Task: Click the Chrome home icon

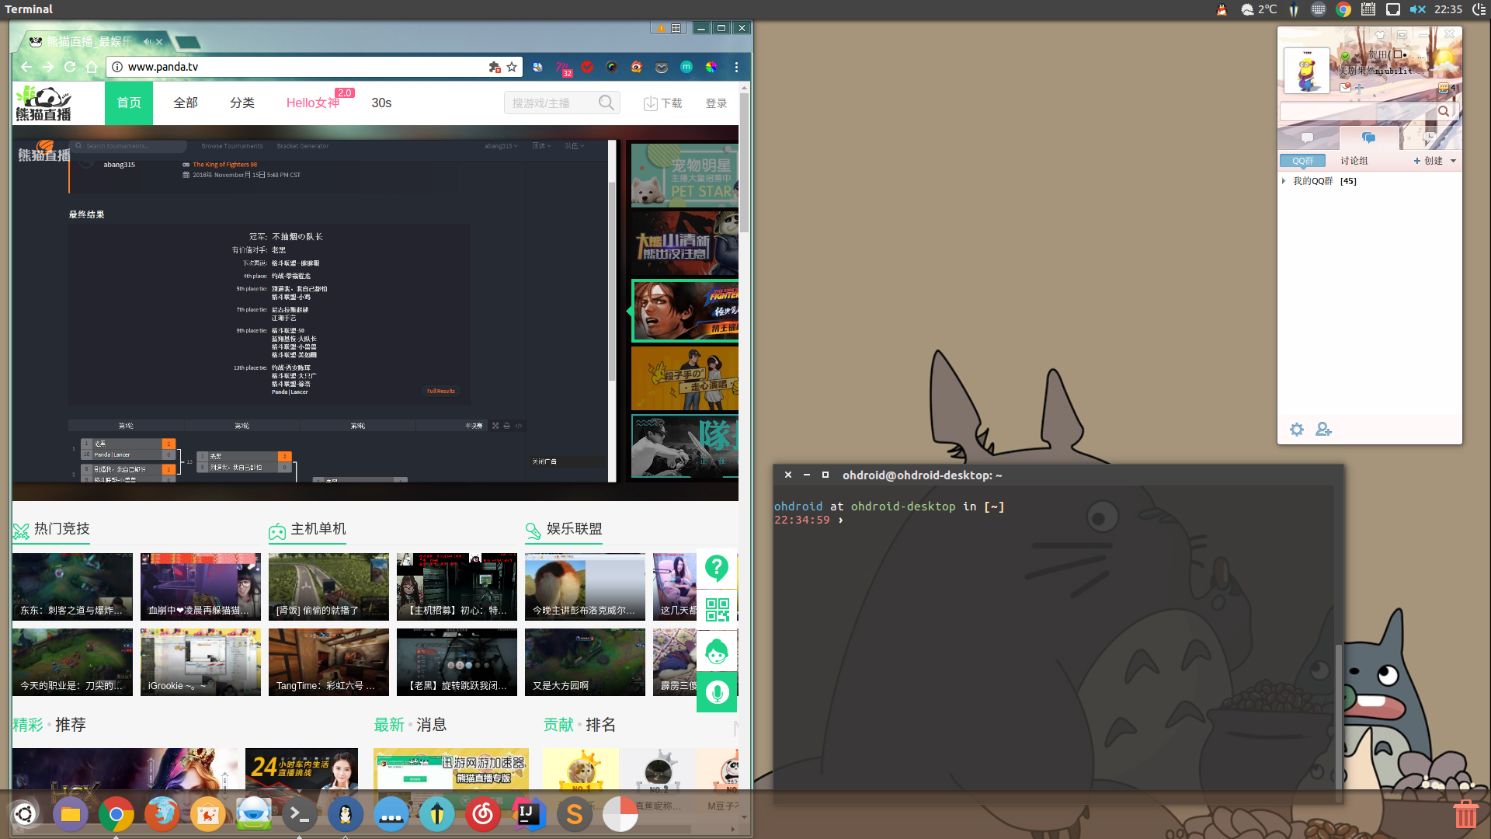Action: [x=92, y=67]
